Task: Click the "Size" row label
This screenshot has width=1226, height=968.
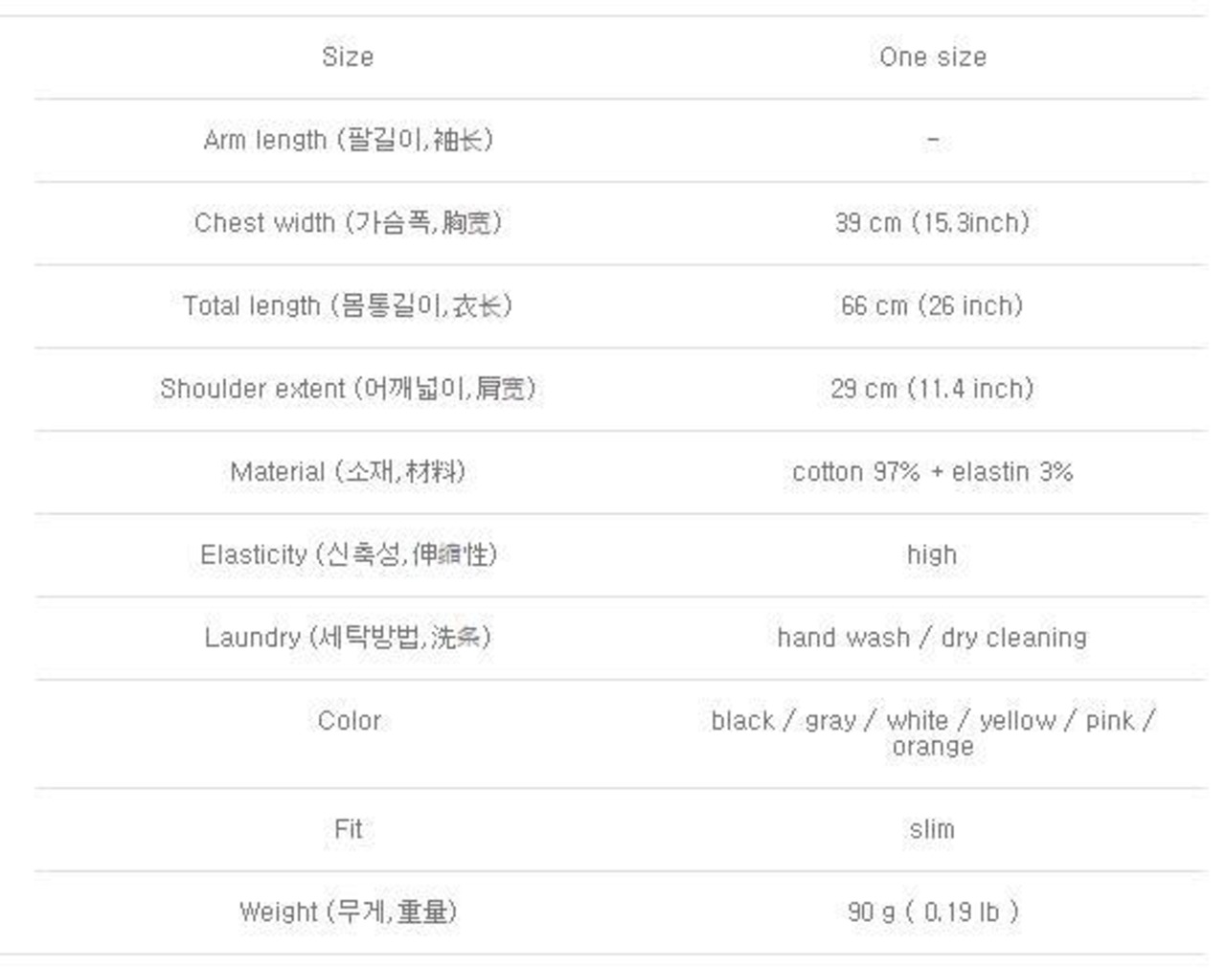Action: (x=348, y=57)
